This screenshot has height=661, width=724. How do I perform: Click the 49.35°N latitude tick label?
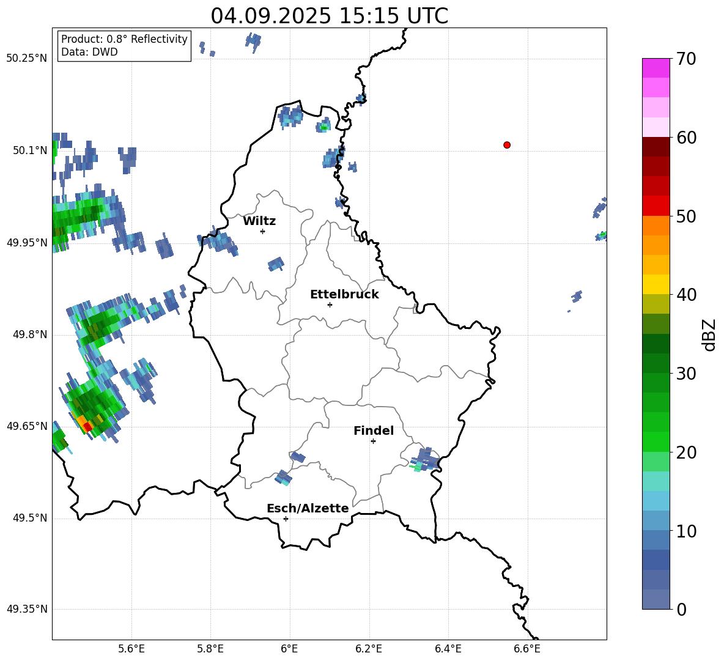click(27, 609)
